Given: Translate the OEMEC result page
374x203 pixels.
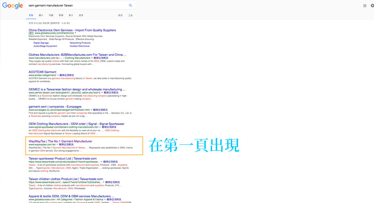Looking at the screenshot, I should pos(111,93).
